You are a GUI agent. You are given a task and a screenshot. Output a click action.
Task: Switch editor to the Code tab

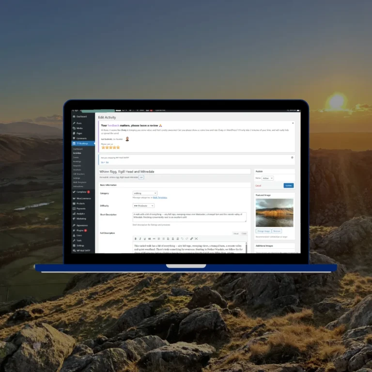(244, 233)
